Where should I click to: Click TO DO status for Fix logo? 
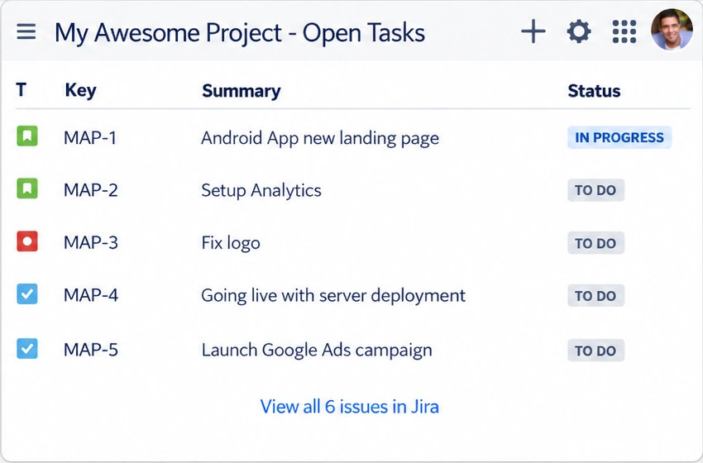click(595, 243)
